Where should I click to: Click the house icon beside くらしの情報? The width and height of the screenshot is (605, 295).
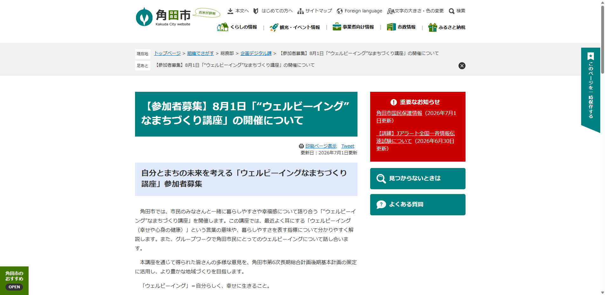[222, 27]
